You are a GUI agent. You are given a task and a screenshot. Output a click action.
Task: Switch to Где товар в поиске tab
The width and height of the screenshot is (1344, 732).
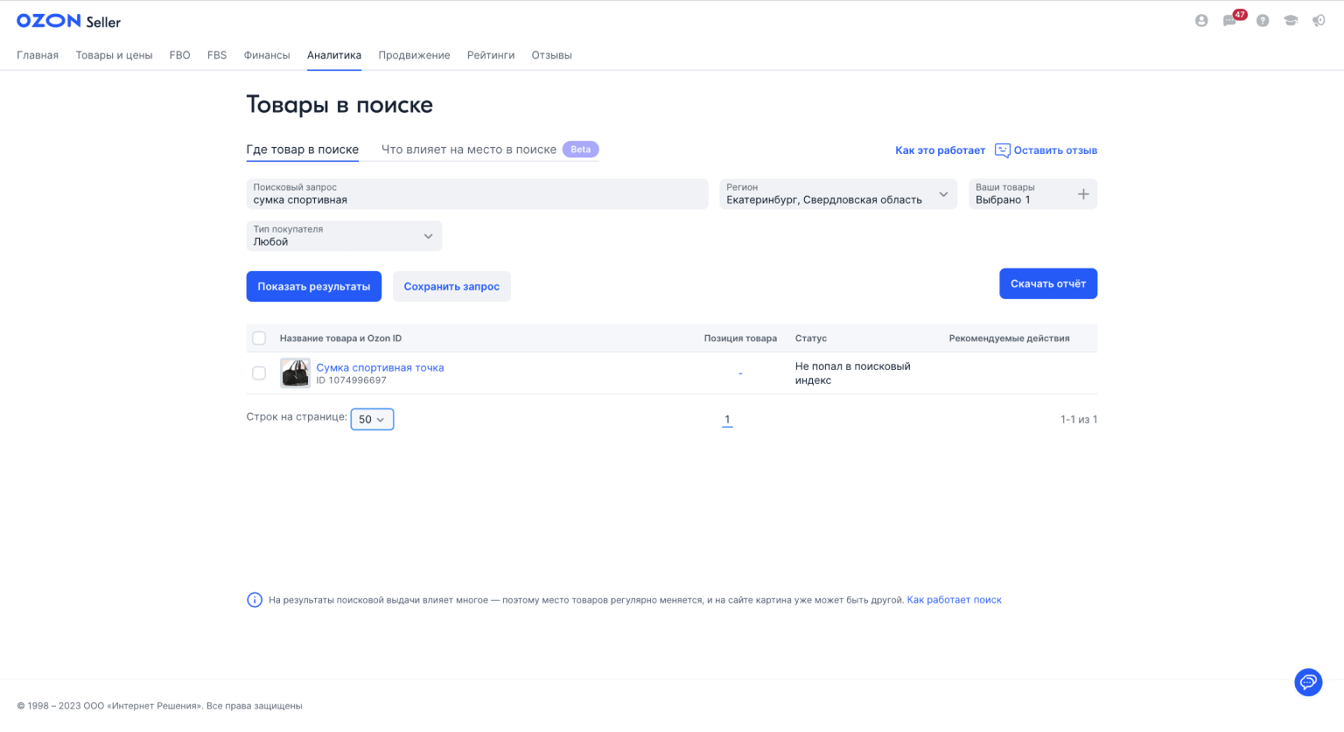pos(303,150)
